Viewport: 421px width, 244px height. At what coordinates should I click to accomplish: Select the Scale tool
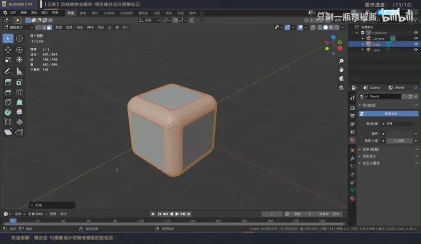(8, 60)
